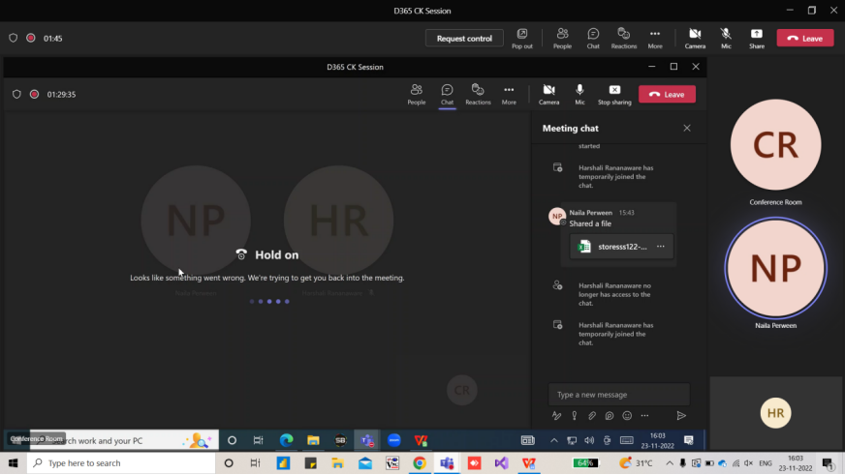The image size is (845, 475).
Task: Select HR participant tile in sidebar
Action: 775,412
